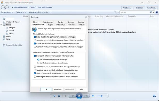Open the Wiedergabe pane tab
The width and height of the screenshot is (159, 101).
127,8
